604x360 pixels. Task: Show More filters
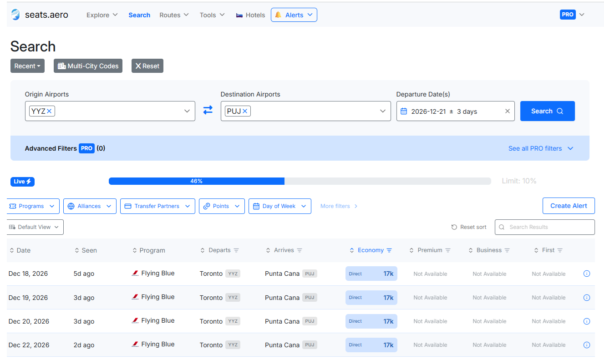tap(339, 206)
